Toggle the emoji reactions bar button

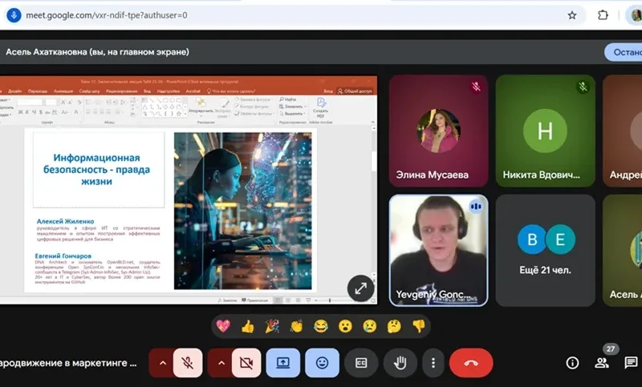(322, 363)
